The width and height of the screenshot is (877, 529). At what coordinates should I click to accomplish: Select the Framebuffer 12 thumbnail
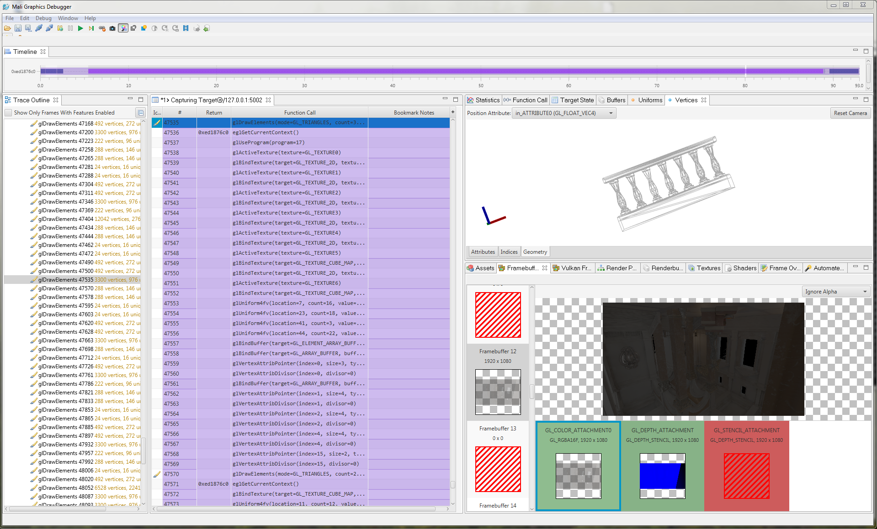click(497, 314)
